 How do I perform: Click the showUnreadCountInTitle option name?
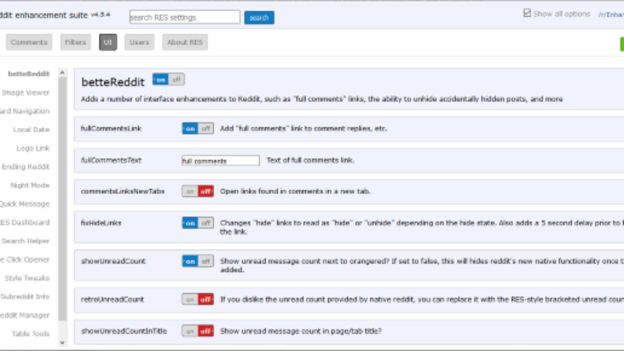click(124, 331)
